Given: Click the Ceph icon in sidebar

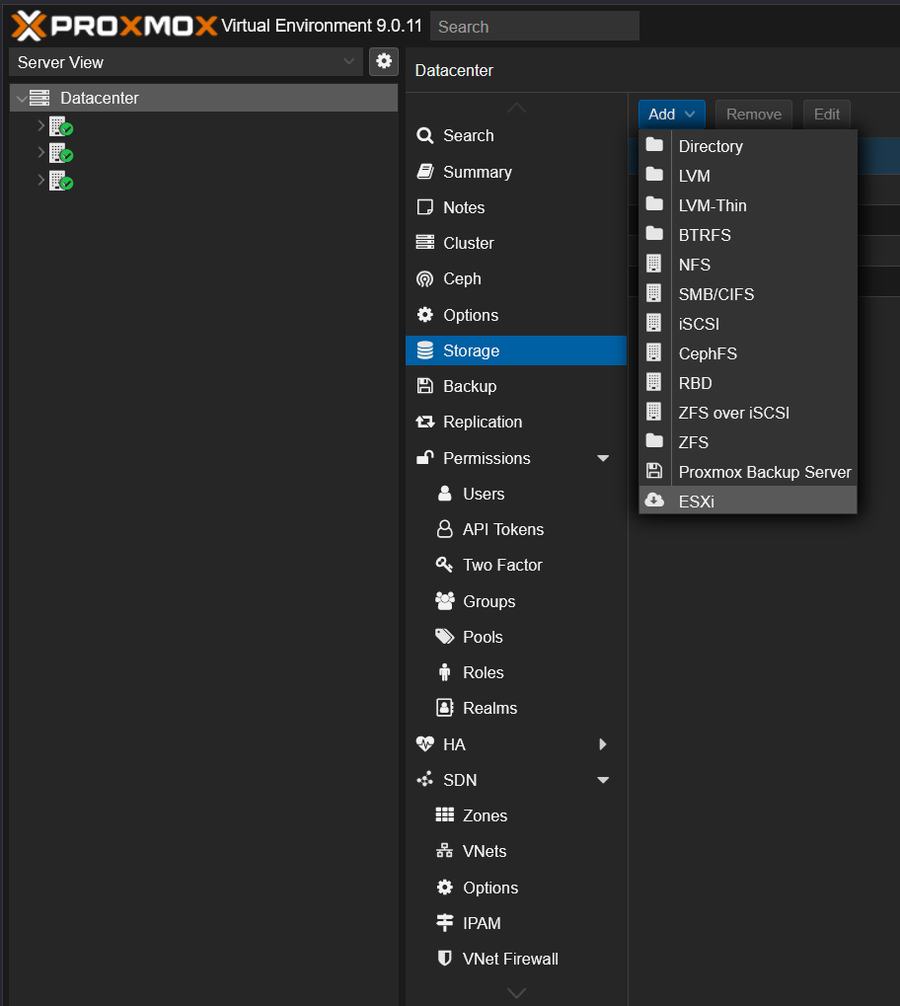Looking at the screenshot, I should [425, 279].
